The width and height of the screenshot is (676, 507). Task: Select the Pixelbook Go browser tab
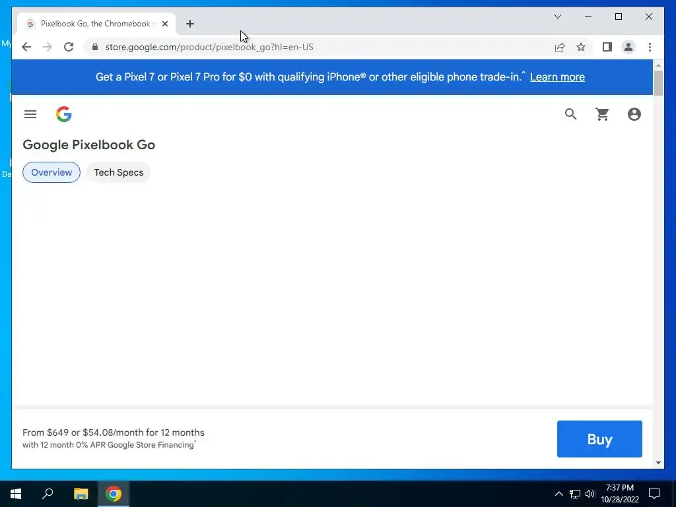[96, 24]
